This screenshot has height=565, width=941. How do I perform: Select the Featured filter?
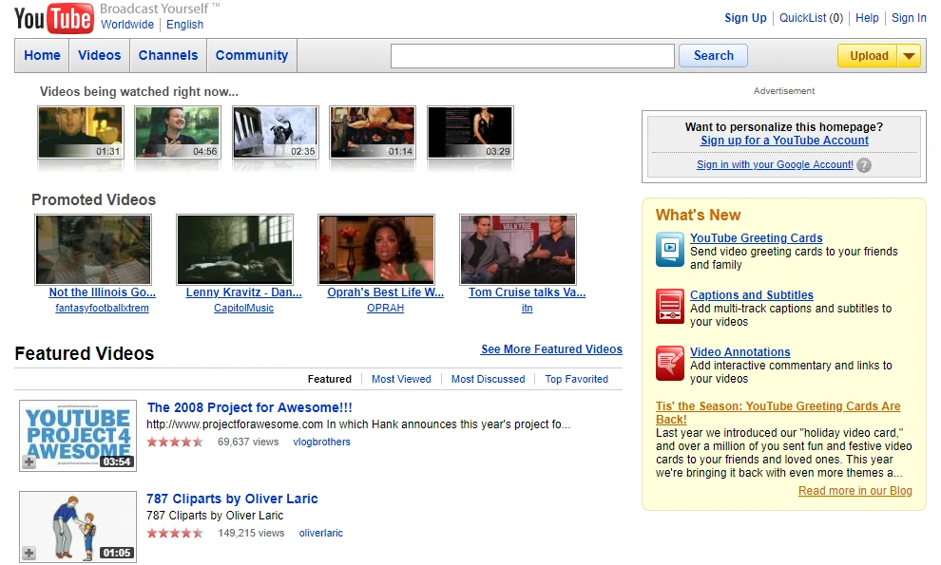point(330,379)
